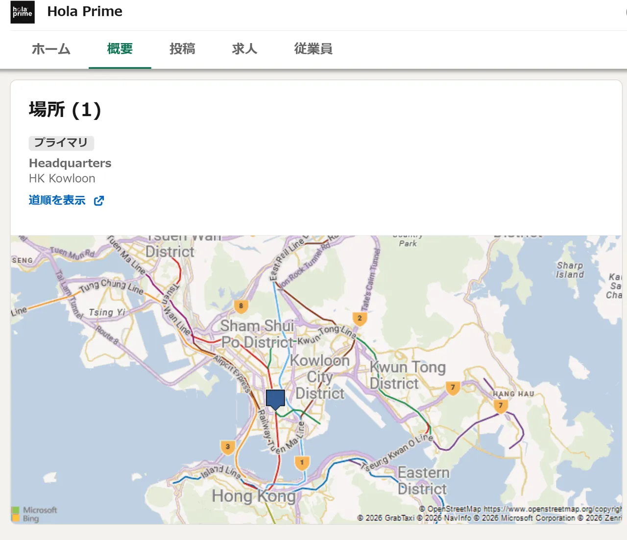Click the route 1 shield marker on map
Viewport: 627px width, 540px height.
click(302, 463)
